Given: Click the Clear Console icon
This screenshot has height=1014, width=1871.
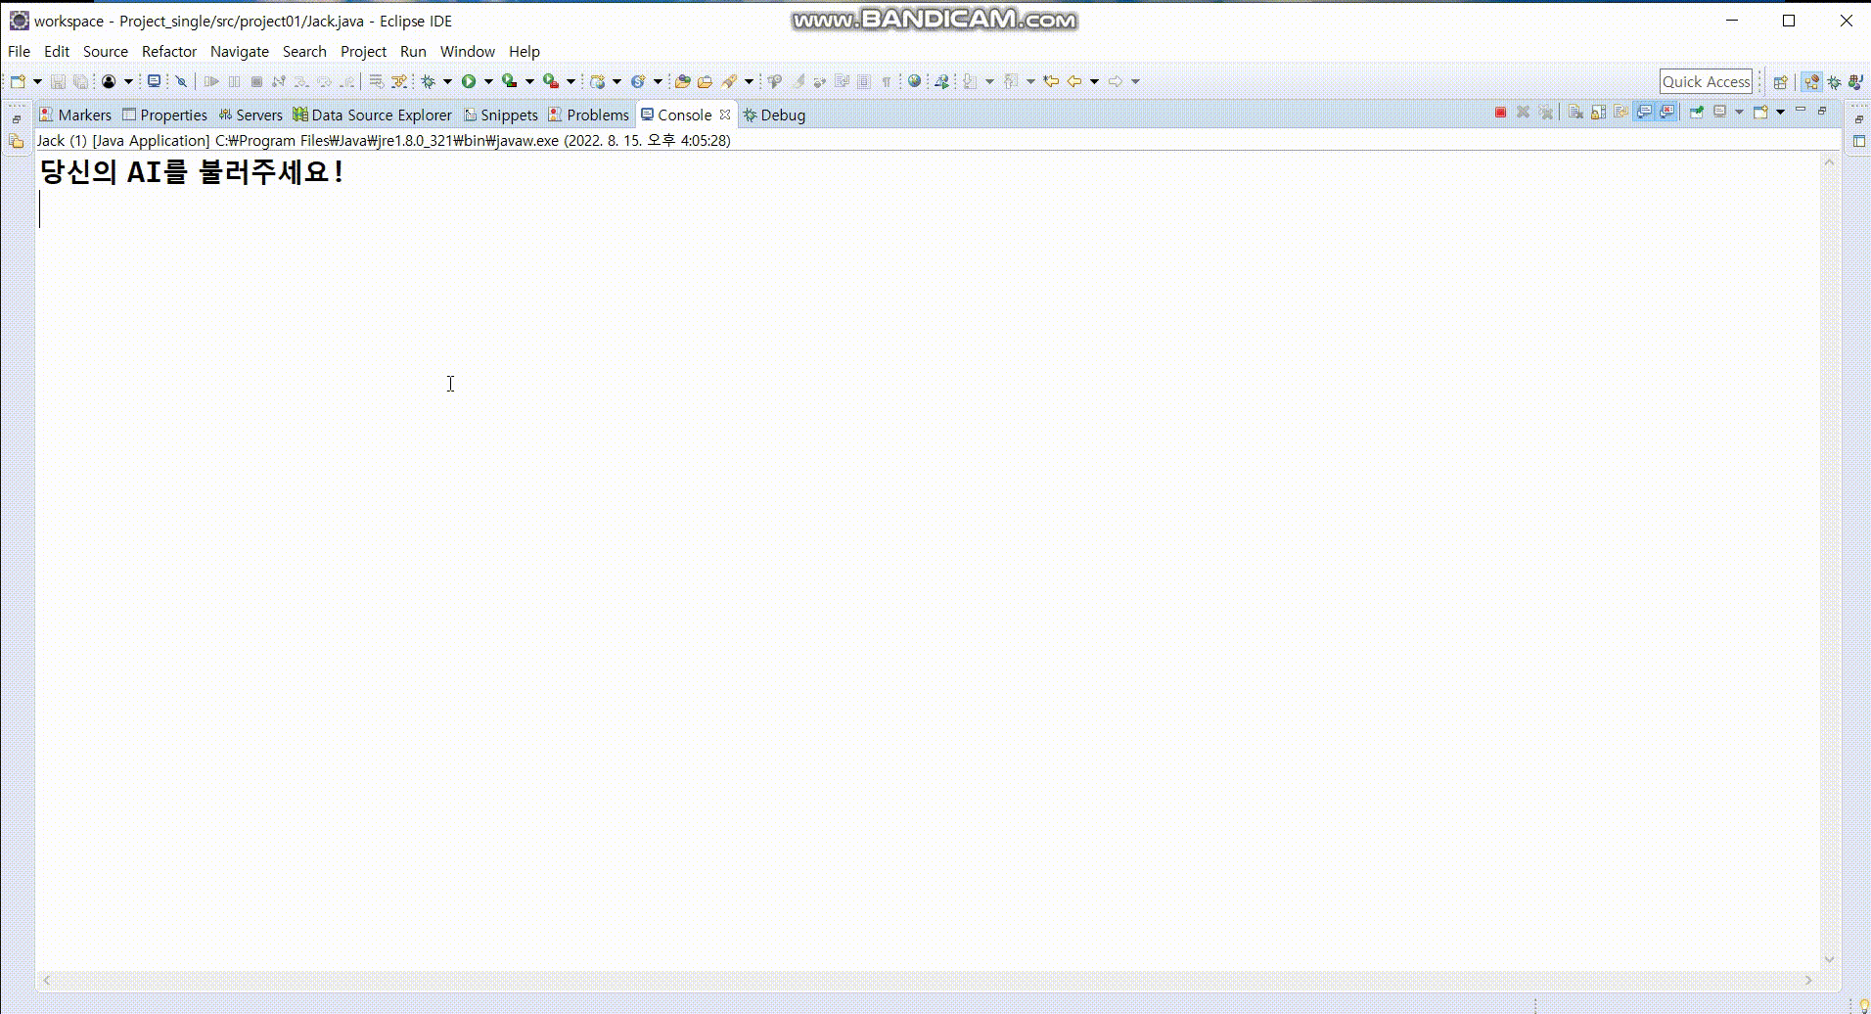Looking at the screenshot, I should [1575, 113].
